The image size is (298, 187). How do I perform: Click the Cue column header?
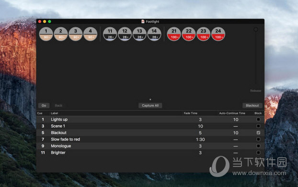click(x=40, y=113)
